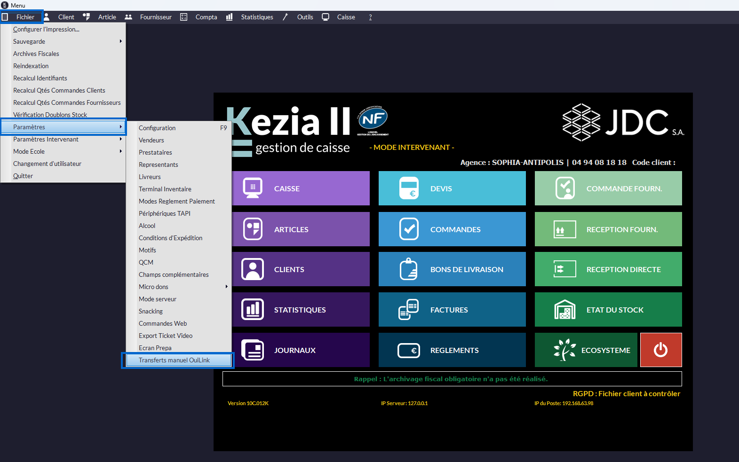Open the Caisse monitor tile icon
The image size is (739, 462).
point(253,188)
